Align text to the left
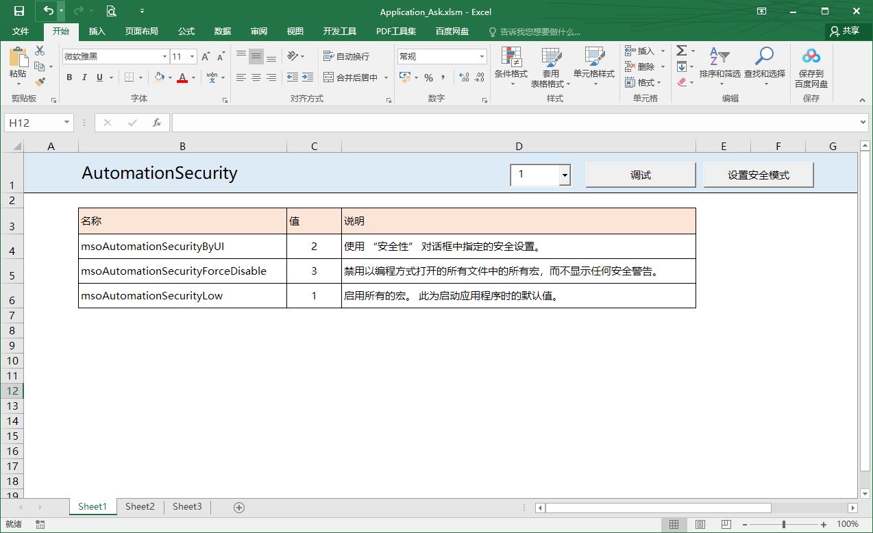873x533 pixels. pyautogui.click(x=241, y=77)
